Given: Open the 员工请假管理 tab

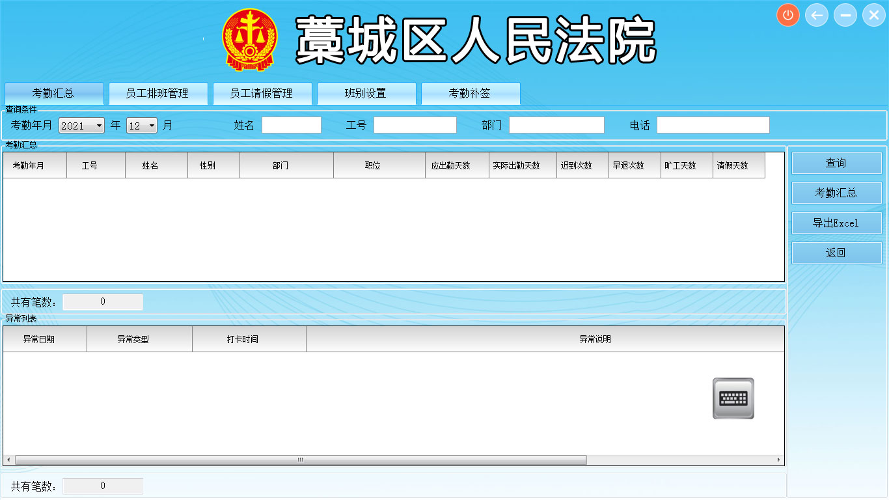Looking at the screenshot, I should pyautogui.click(x=262, y=94).
